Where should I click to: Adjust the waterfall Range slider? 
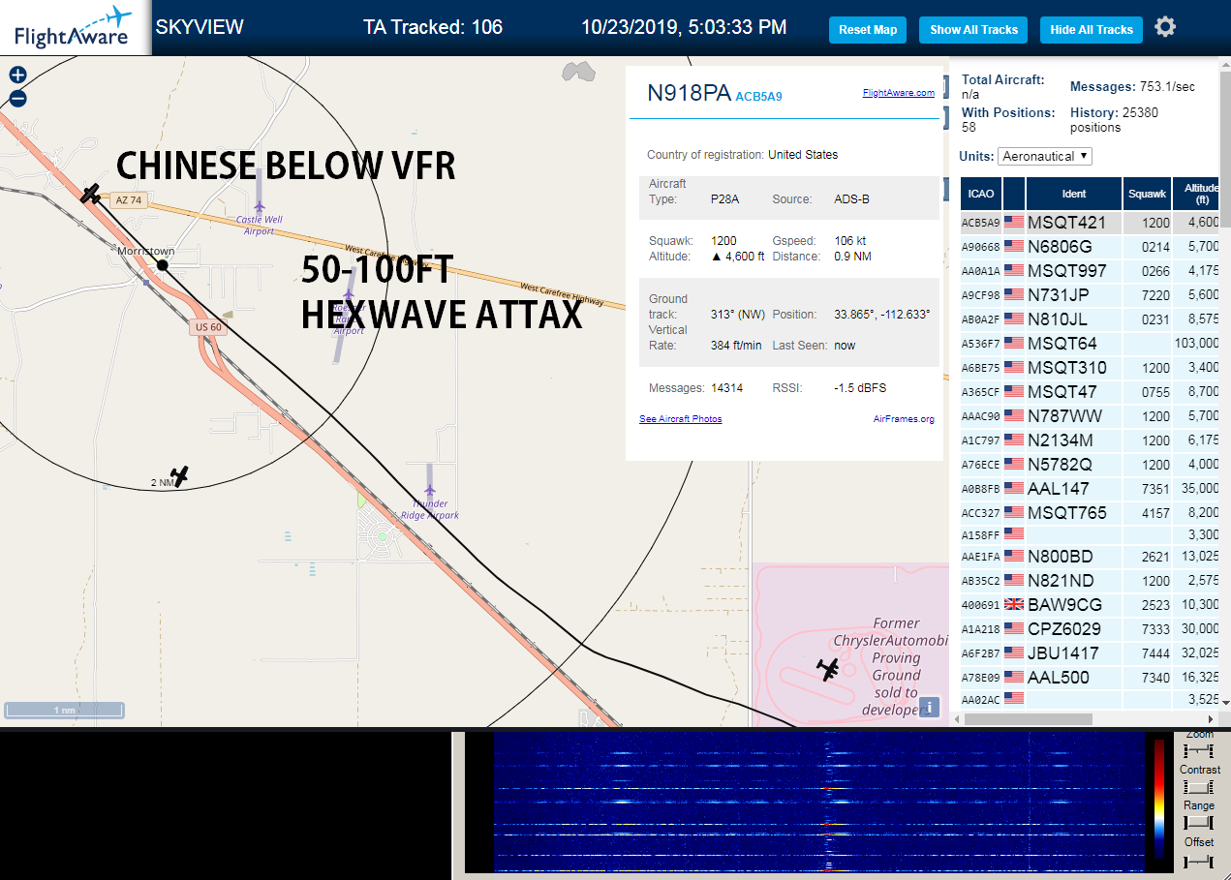(1199, 823)
